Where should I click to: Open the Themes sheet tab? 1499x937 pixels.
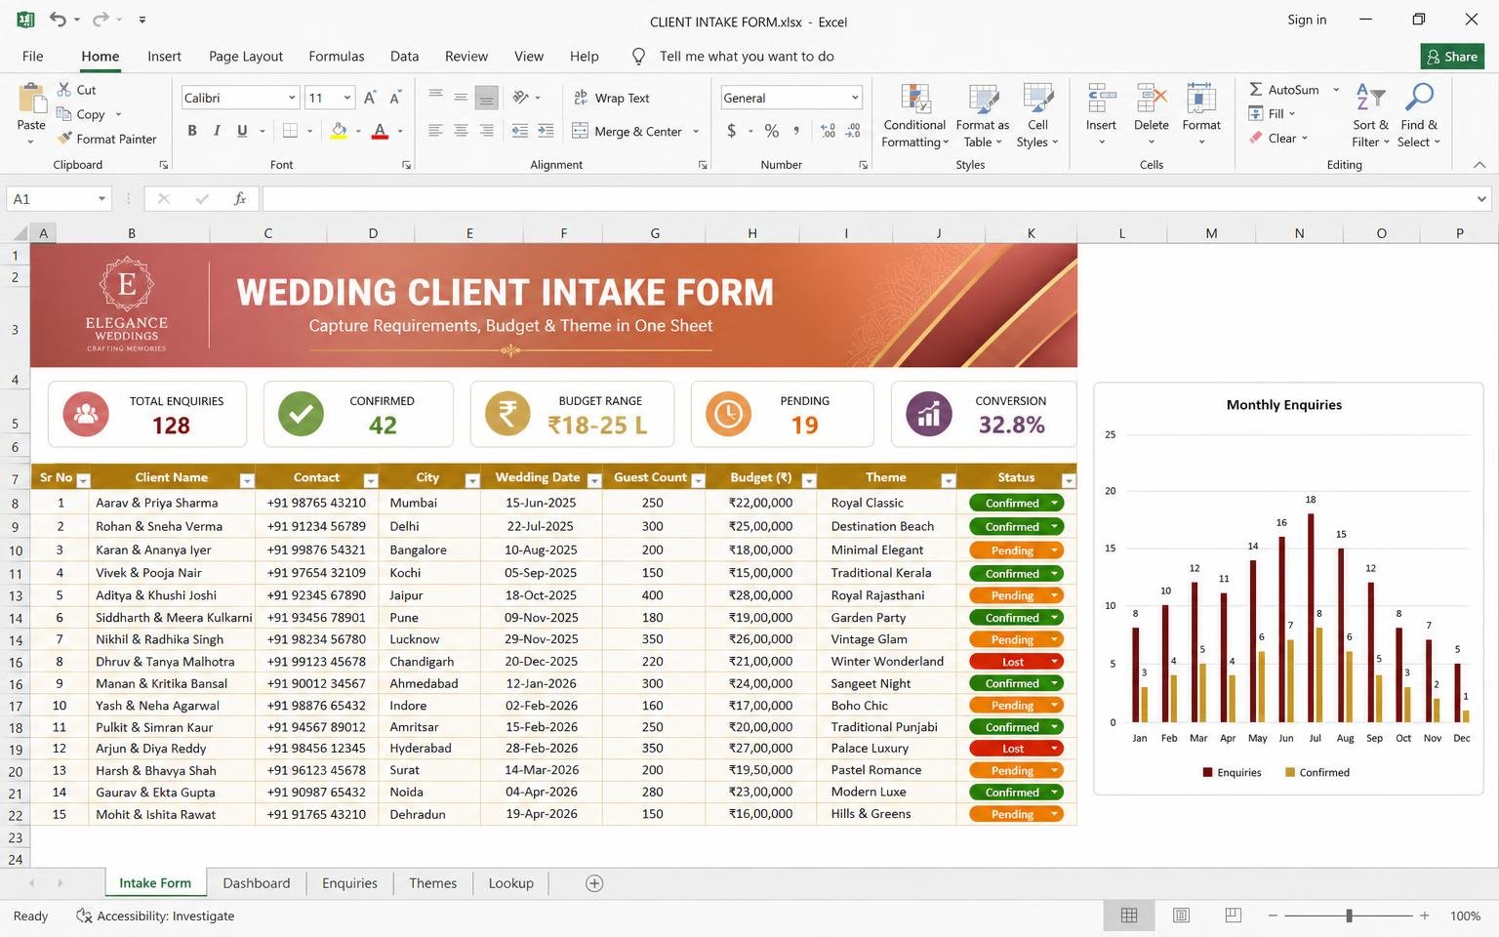coord(433,883)
